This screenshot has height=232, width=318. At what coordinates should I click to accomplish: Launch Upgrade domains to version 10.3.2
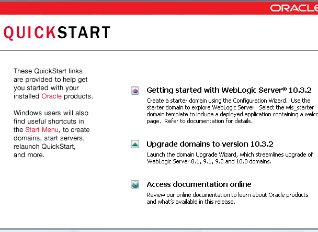pos(210,144)
